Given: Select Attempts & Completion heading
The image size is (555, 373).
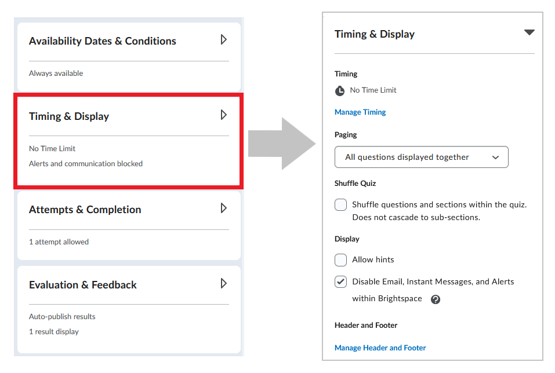Looking at the screenshot, I should point(85,210).
